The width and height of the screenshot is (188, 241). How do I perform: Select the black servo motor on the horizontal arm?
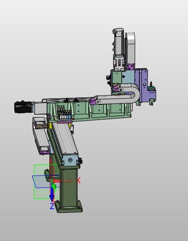[x=23, y=107]
